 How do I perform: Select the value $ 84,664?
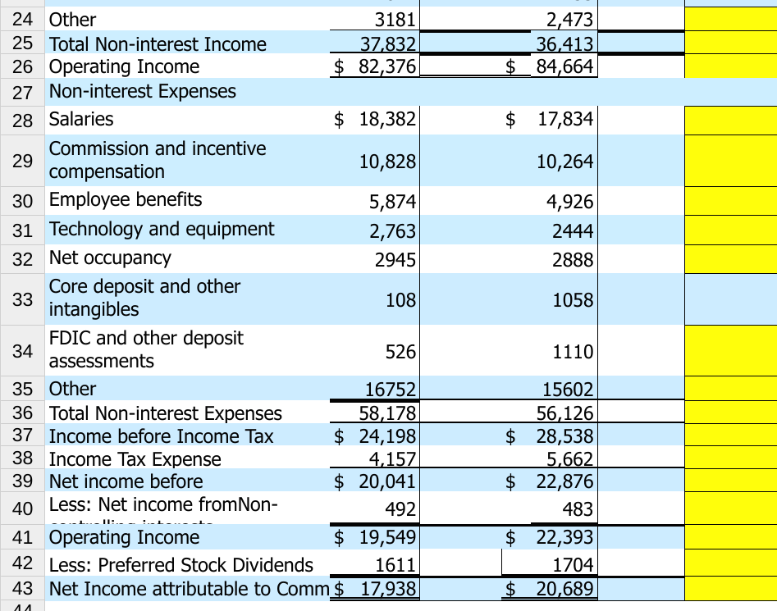pos(549,66)
